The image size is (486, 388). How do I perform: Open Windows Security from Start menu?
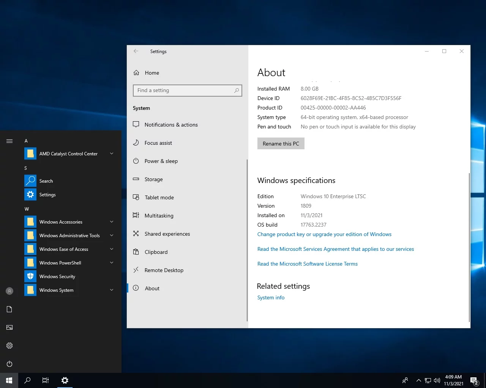click(x=57, y=277)
